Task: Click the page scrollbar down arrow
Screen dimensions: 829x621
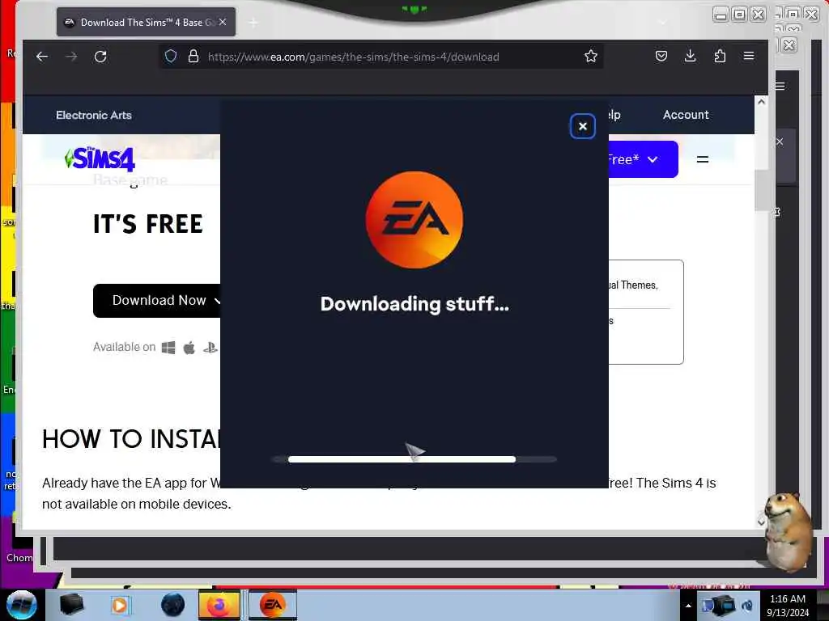Action: tap(761, 522)
